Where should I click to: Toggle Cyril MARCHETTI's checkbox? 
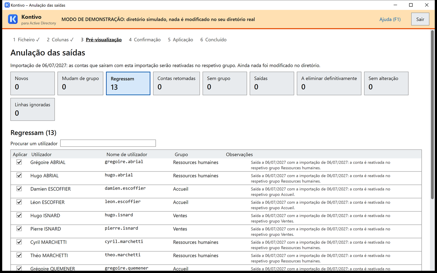coord(19,242)
